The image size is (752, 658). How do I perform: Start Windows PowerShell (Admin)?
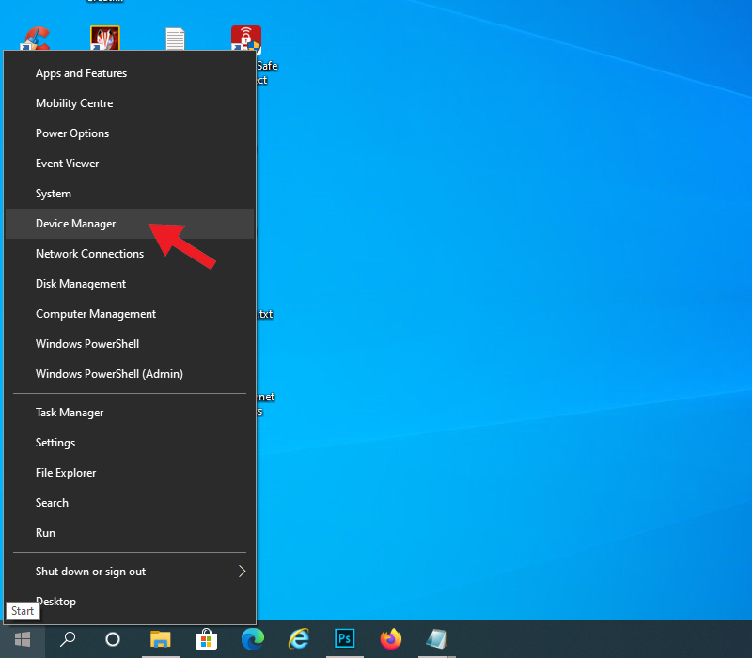point(130,374)
